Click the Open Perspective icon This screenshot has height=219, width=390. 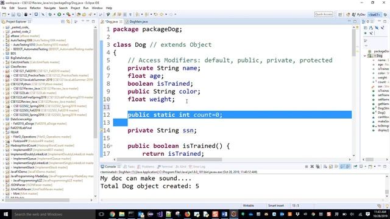pyautogui.click(x=340, y=15)
